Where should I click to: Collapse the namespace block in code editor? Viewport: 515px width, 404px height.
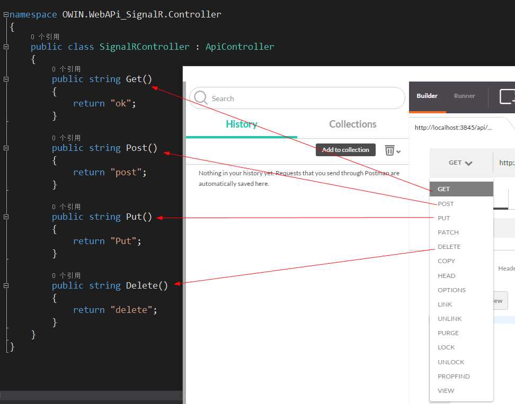(6, 14)
